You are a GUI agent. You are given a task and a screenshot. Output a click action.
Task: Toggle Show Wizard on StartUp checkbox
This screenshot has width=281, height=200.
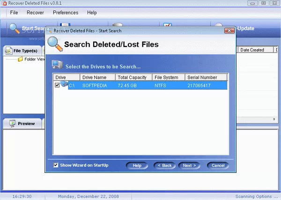click(x=56, y=165)
